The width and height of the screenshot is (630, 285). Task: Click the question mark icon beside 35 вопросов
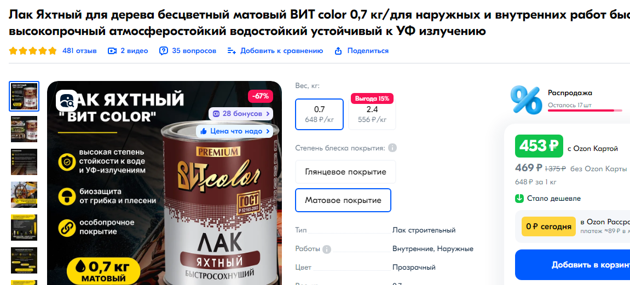coord(164,51)
